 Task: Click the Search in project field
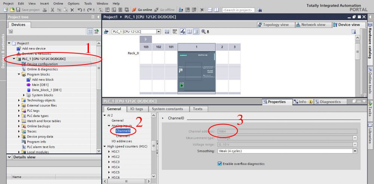point(238,10)
